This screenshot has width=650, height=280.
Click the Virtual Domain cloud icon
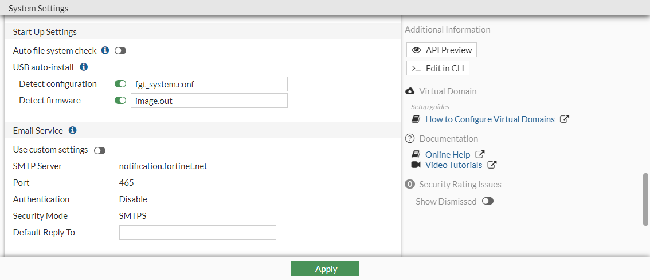coord(410,91)
